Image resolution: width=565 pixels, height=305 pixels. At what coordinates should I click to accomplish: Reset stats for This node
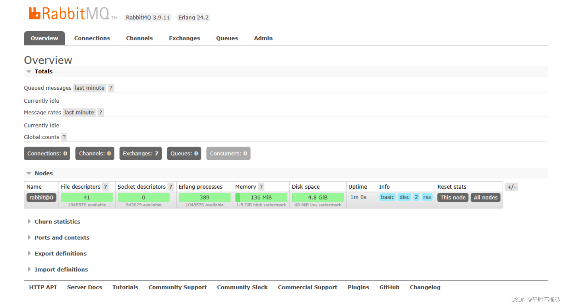(x=453, y=198)
